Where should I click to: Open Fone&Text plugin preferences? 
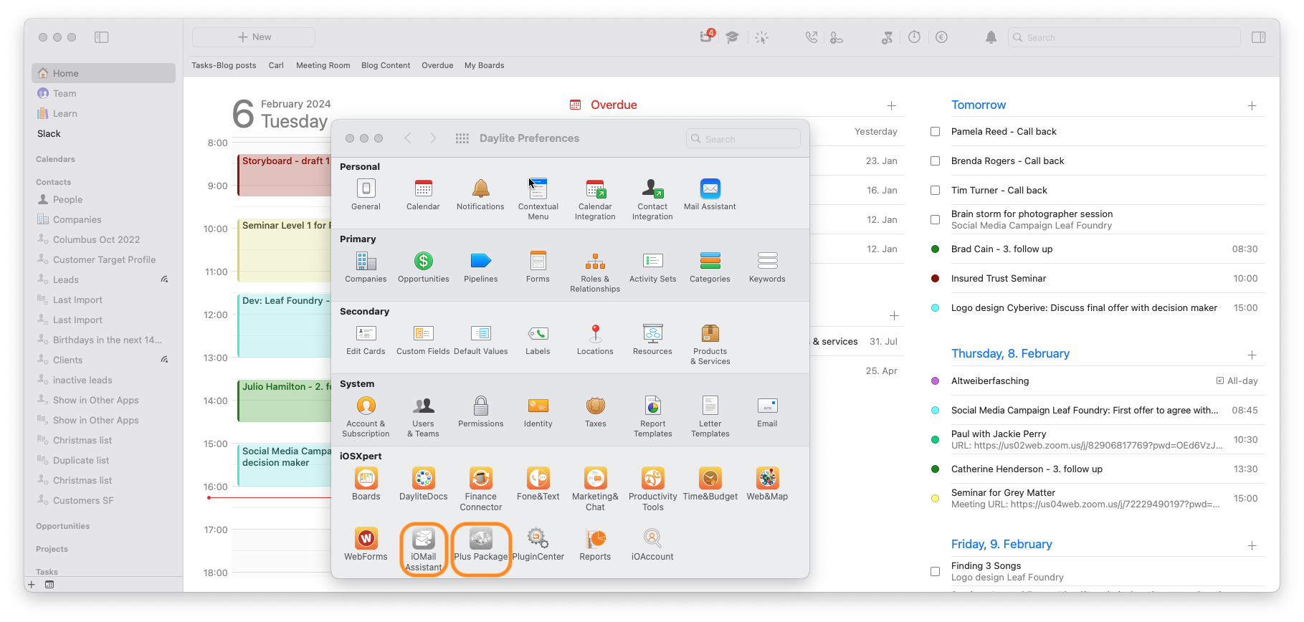click(538, 478)
